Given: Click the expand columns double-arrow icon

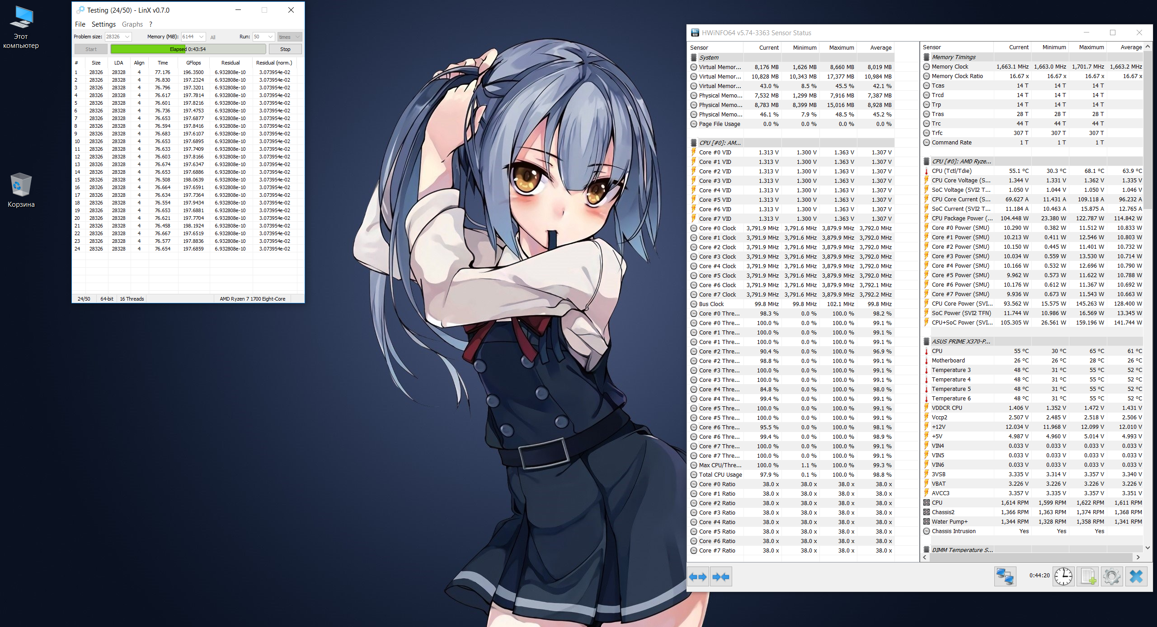Looking at the screenshot, I should [x=698, y=576].
